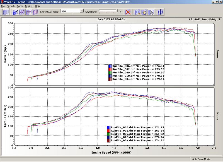Open the File menu
This screenshot has width=223, height=162.
[3, 6]
